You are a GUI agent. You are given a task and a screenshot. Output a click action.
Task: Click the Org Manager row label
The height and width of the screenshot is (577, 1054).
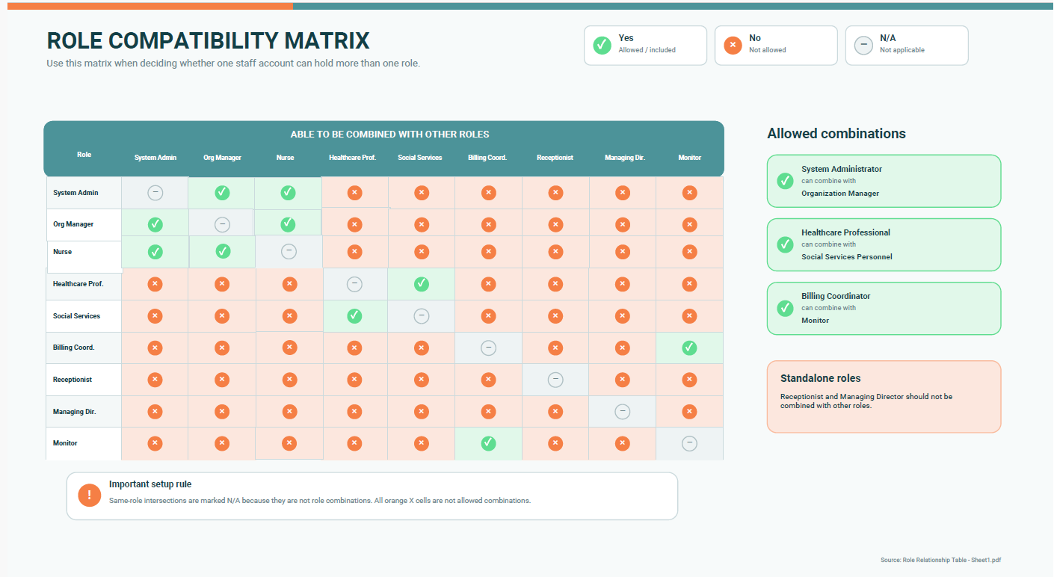(73, 224)
